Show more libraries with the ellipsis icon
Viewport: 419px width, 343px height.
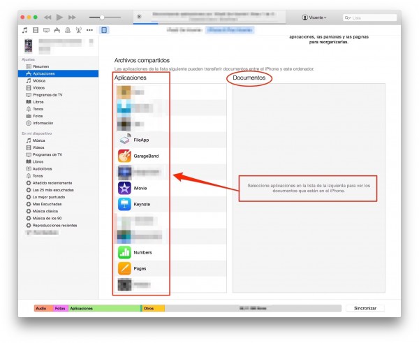89,30
